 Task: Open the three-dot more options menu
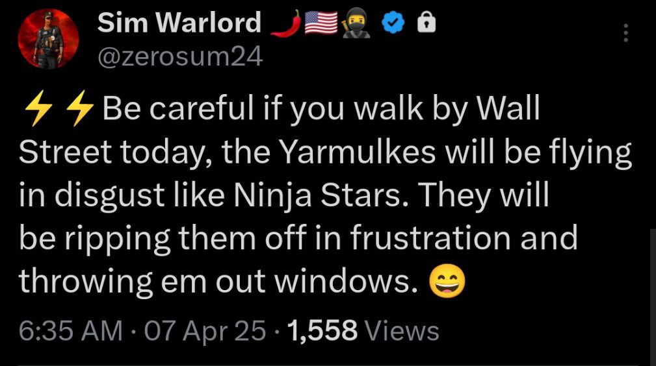(x=626, y=32)
